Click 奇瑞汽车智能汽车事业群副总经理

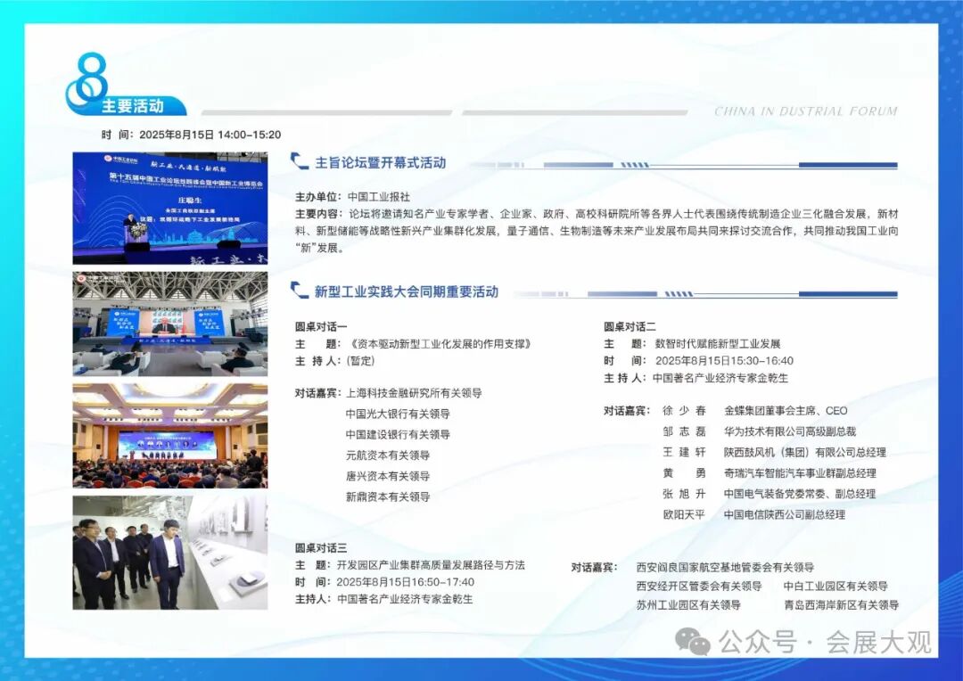click(800, 473)
